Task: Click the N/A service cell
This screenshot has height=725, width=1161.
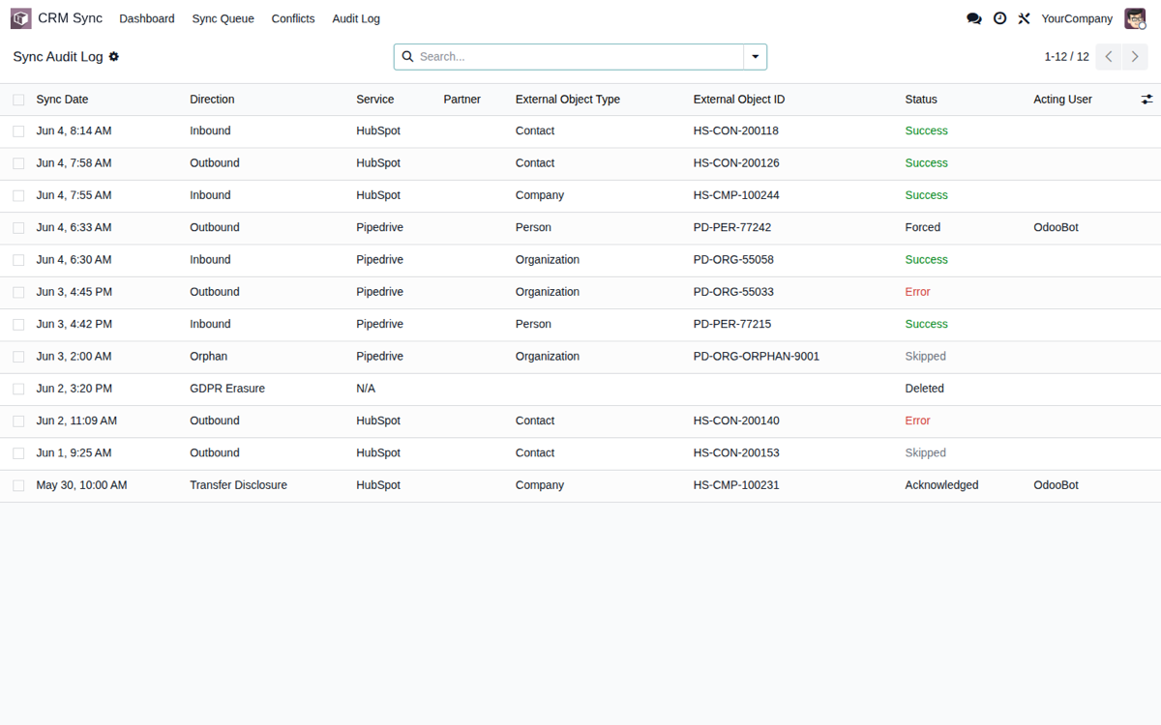Action: [366, 389]
